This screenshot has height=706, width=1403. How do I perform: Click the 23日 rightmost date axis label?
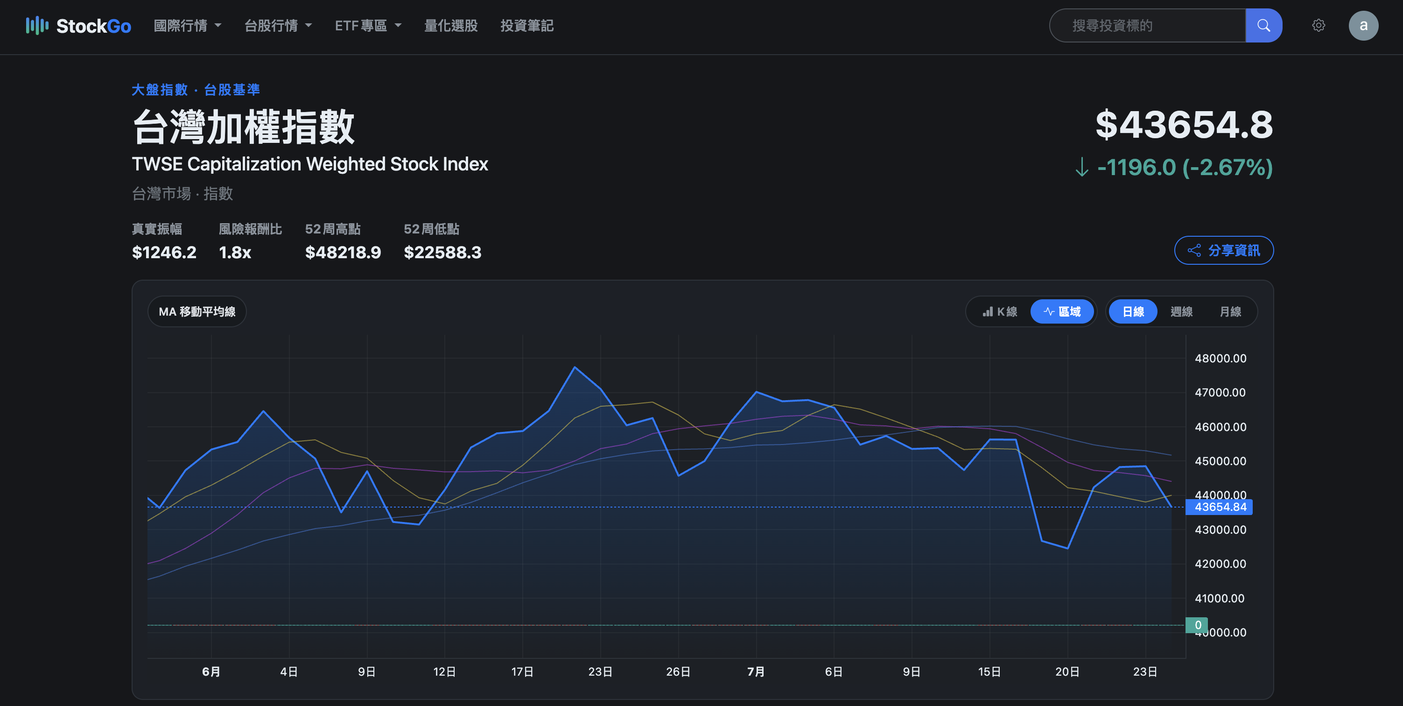[x=1145, y=671]
